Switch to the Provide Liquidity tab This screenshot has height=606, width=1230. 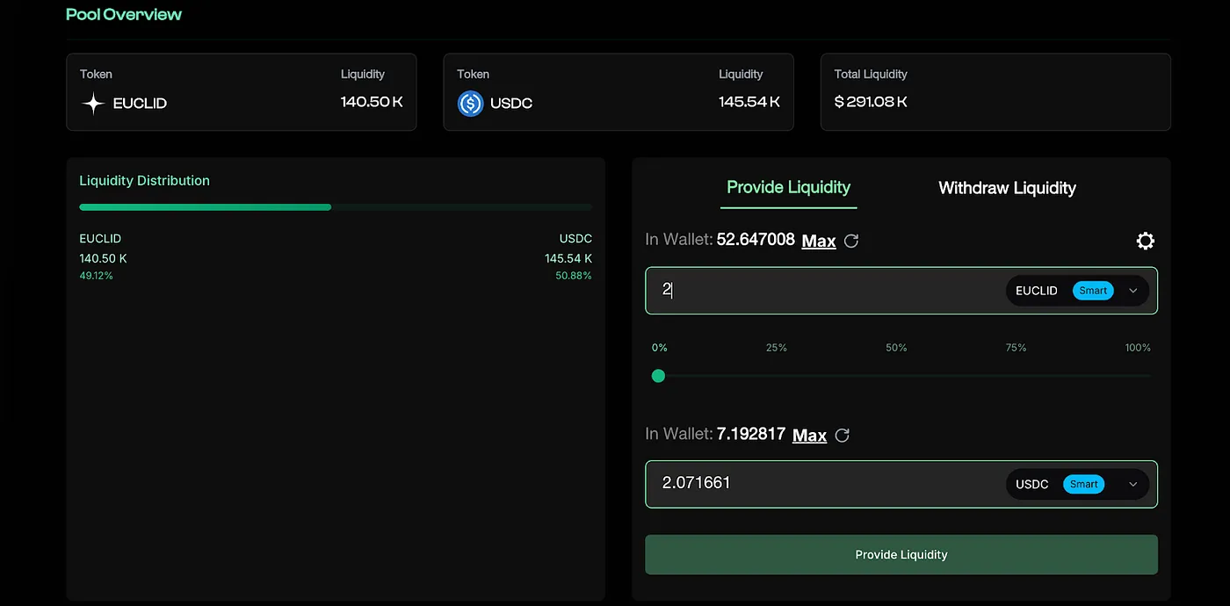point(788,187)
